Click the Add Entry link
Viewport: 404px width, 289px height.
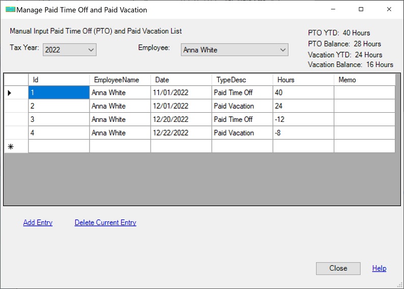38,222
